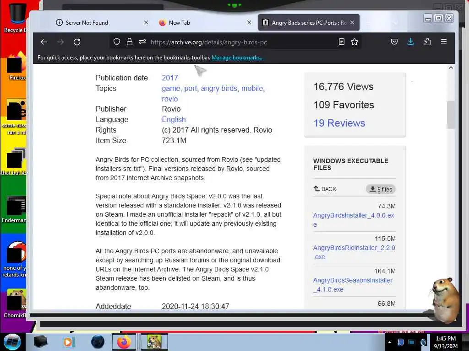The width and height of the screenshot is (469, 351).
Task: Open the hamster Box taskbar icon
Action: click(x=154, y=342)
